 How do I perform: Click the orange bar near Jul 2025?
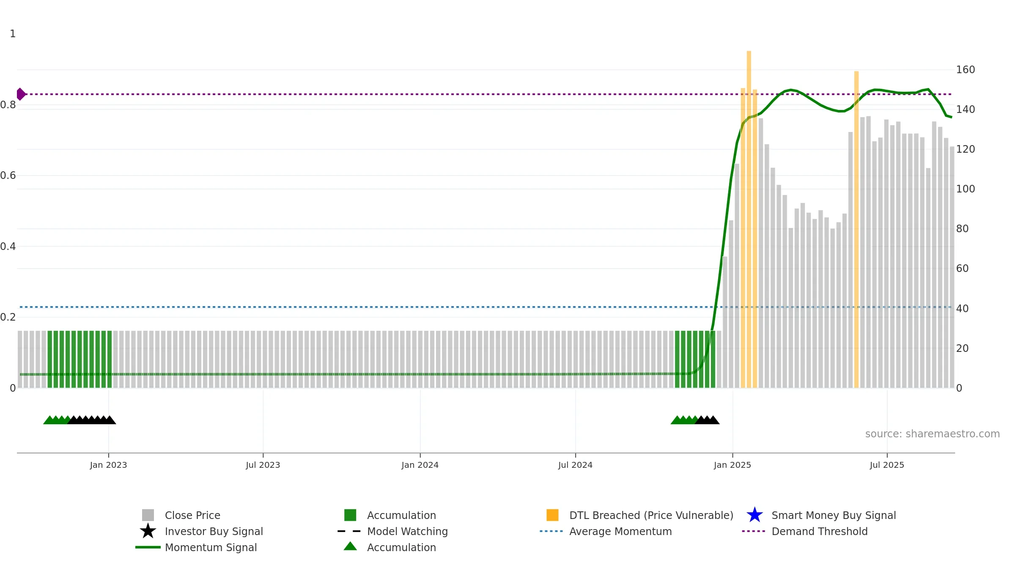[856, 229]
